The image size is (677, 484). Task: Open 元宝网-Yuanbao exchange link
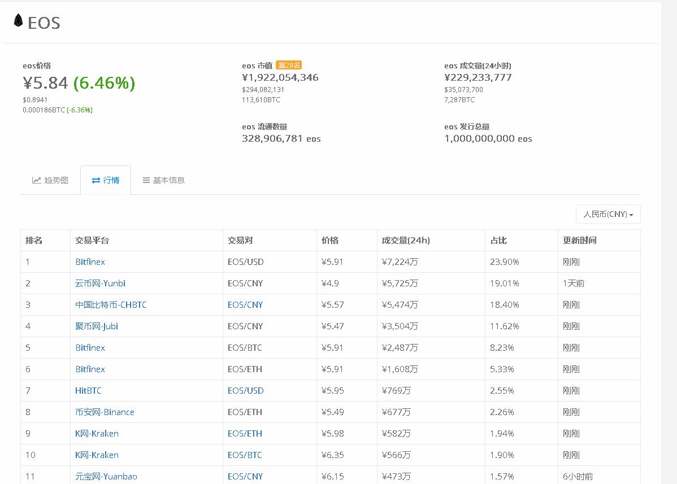pos(106,477)
